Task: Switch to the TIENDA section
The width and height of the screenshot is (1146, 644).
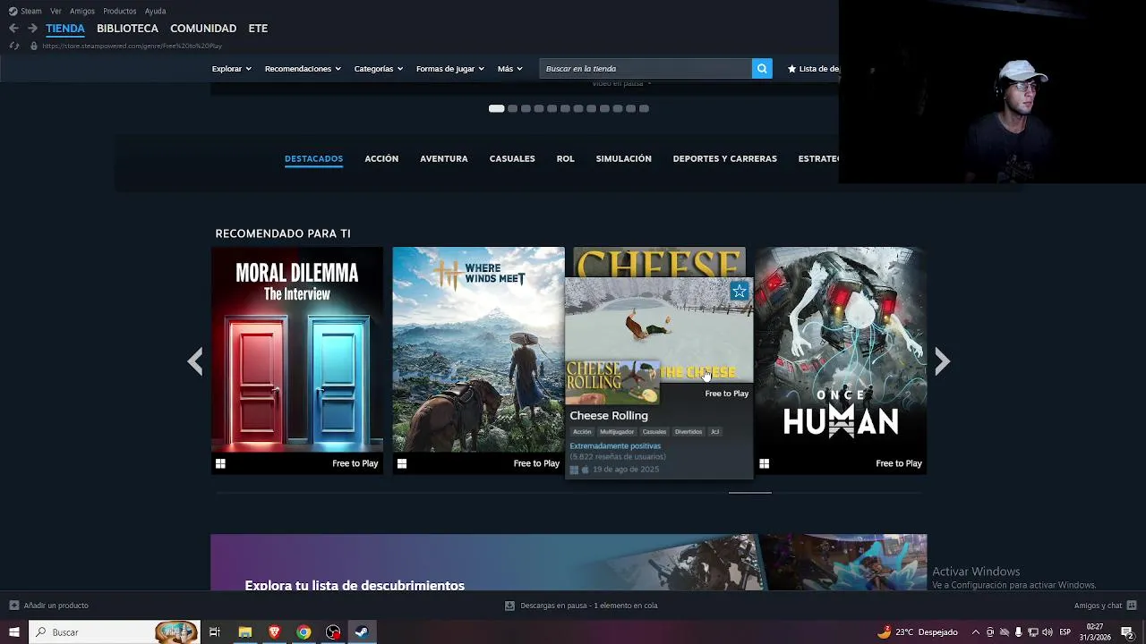Action: pyautogui.click(x=65, y=29)
